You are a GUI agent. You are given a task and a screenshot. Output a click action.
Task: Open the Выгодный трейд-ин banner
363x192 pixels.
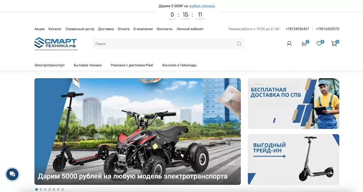[x=293, y=159]
